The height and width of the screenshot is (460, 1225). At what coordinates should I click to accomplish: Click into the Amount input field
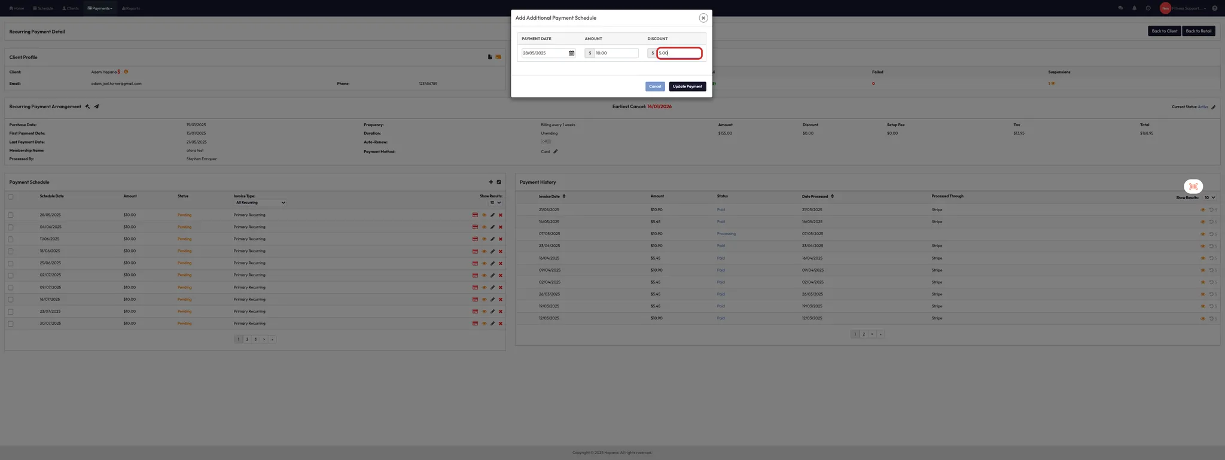615,53
